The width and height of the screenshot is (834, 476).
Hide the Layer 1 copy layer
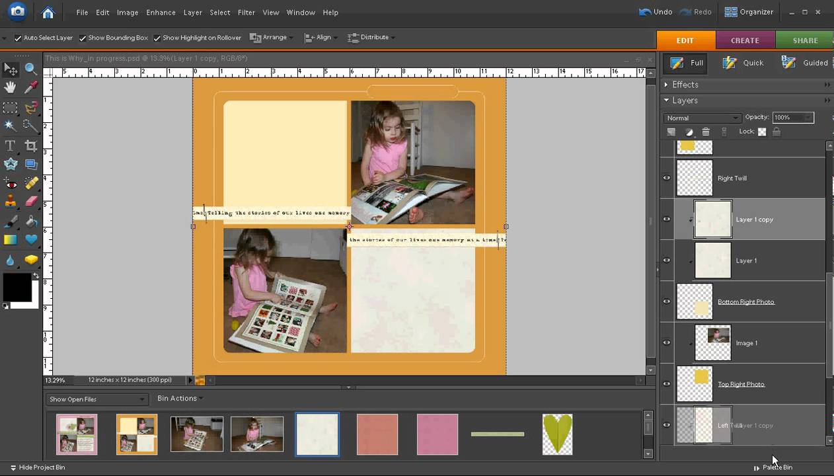coord(666,219)
